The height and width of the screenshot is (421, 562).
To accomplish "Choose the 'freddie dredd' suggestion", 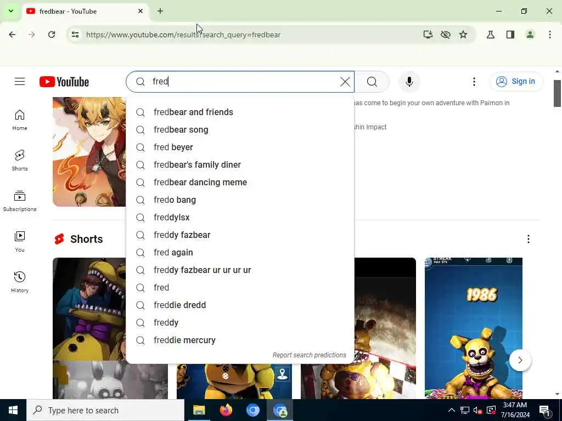I will point(240,305).
